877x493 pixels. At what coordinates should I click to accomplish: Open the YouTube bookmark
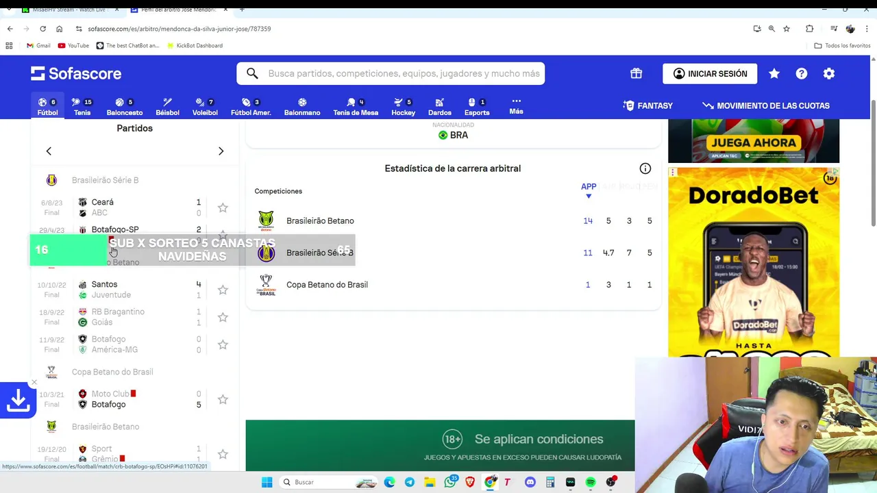(x=73, y=46)
